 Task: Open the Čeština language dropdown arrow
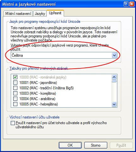(x=114, y=55)
